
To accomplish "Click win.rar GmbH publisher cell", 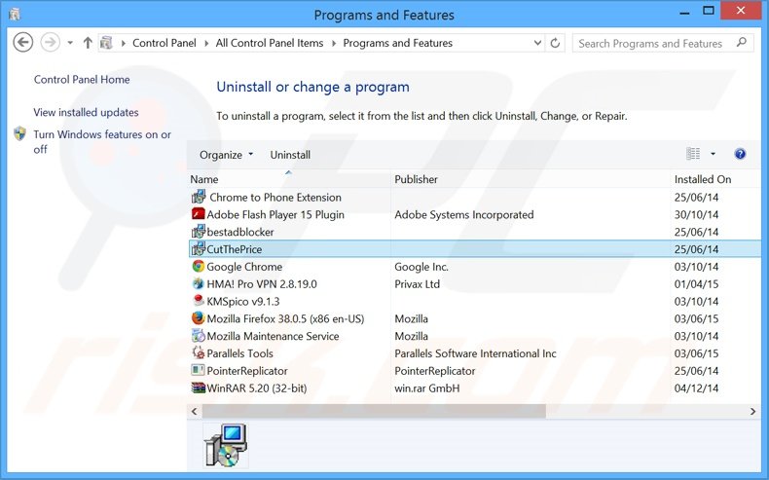I will tap(427, 388).
